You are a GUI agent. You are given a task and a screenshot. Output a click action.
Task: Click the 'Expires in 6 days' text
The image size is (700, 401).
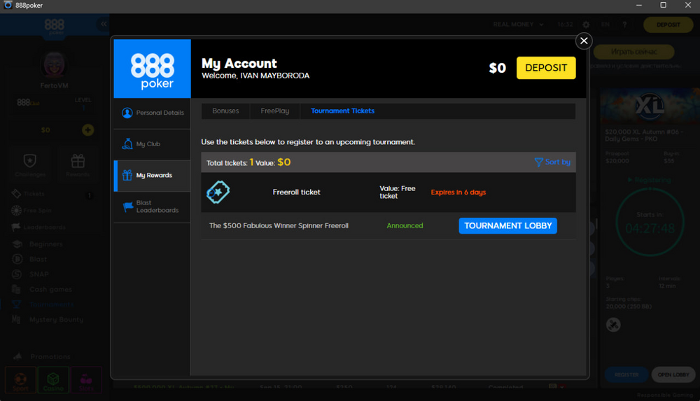click(458, 192)
